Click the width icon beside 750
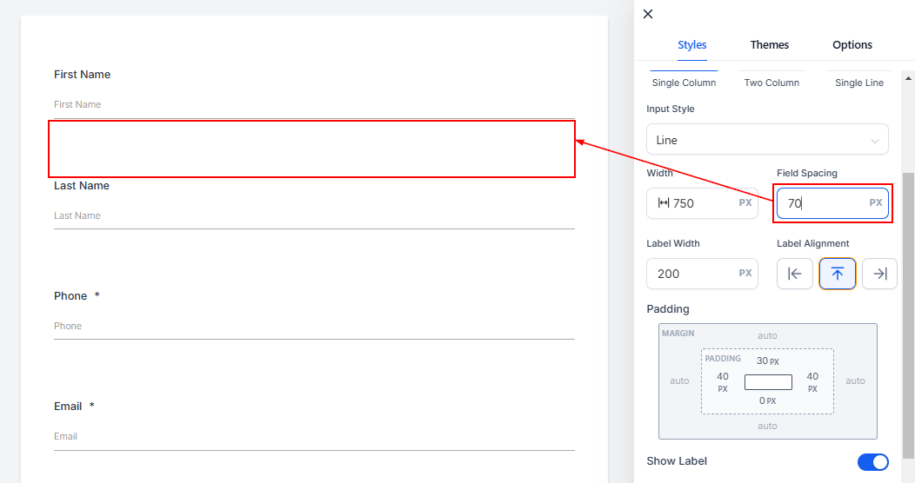This screenshot has height=483, width=915. pyautogui.click(x=664, y=203)
